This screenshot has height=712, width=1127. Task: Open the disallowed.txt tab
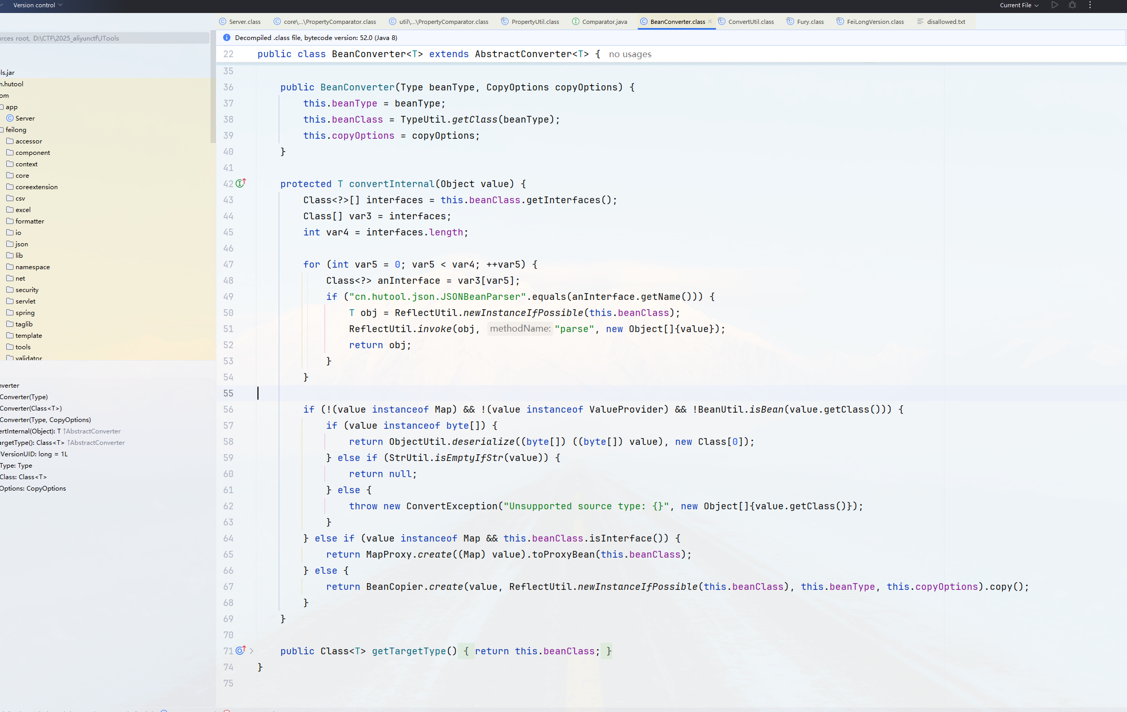(x=941, y=21)
